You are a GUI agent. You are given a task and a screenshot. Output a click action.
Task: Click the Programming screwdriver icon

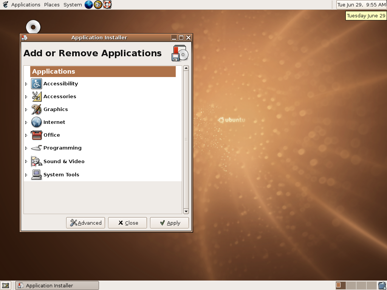click(x=36, y=148)
